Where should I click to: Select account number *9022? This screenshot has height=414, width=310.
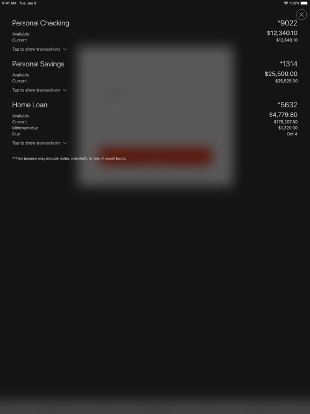287,23
